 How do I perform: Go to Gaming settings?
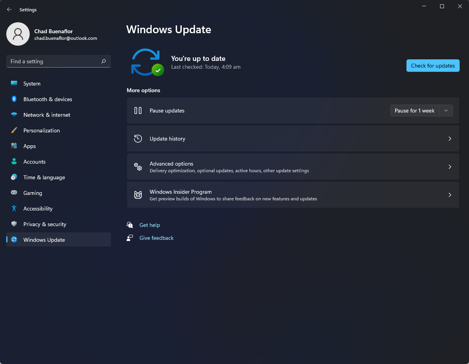point(59,193)
